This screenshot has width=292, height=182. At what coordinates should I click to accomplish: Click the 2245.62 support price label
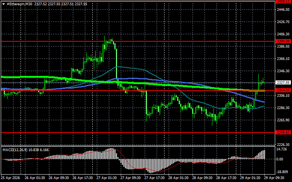[283, 132]
